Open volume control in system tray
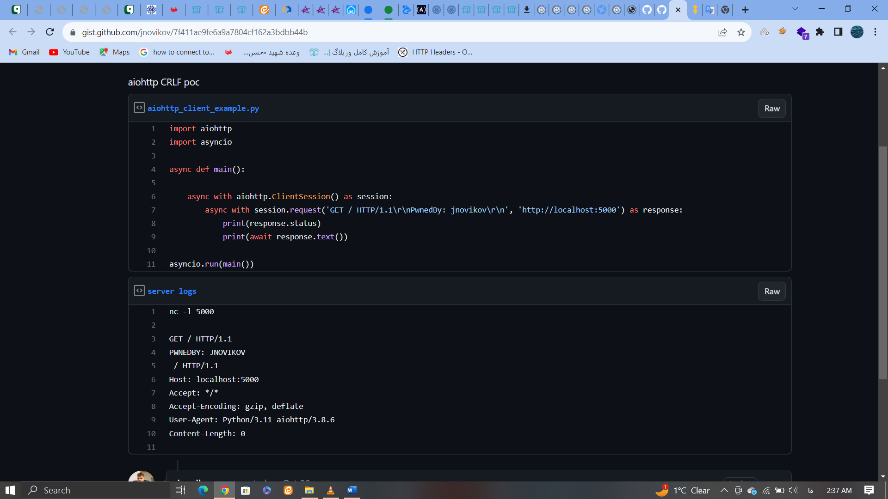Screen dimensions: 888x499 coord(794,490)
